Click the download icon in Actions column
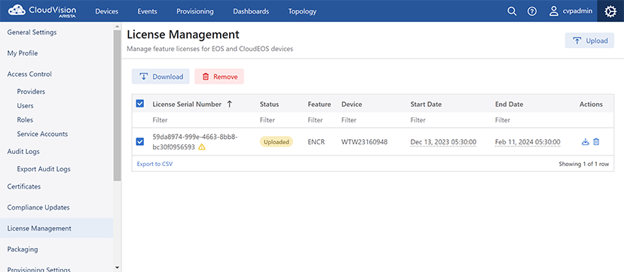624x272 pixels. 585,141
